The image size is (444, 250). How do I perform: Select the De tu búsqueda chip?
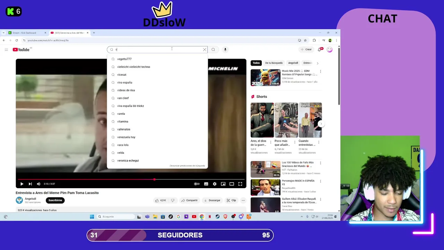tap(274, 63)
